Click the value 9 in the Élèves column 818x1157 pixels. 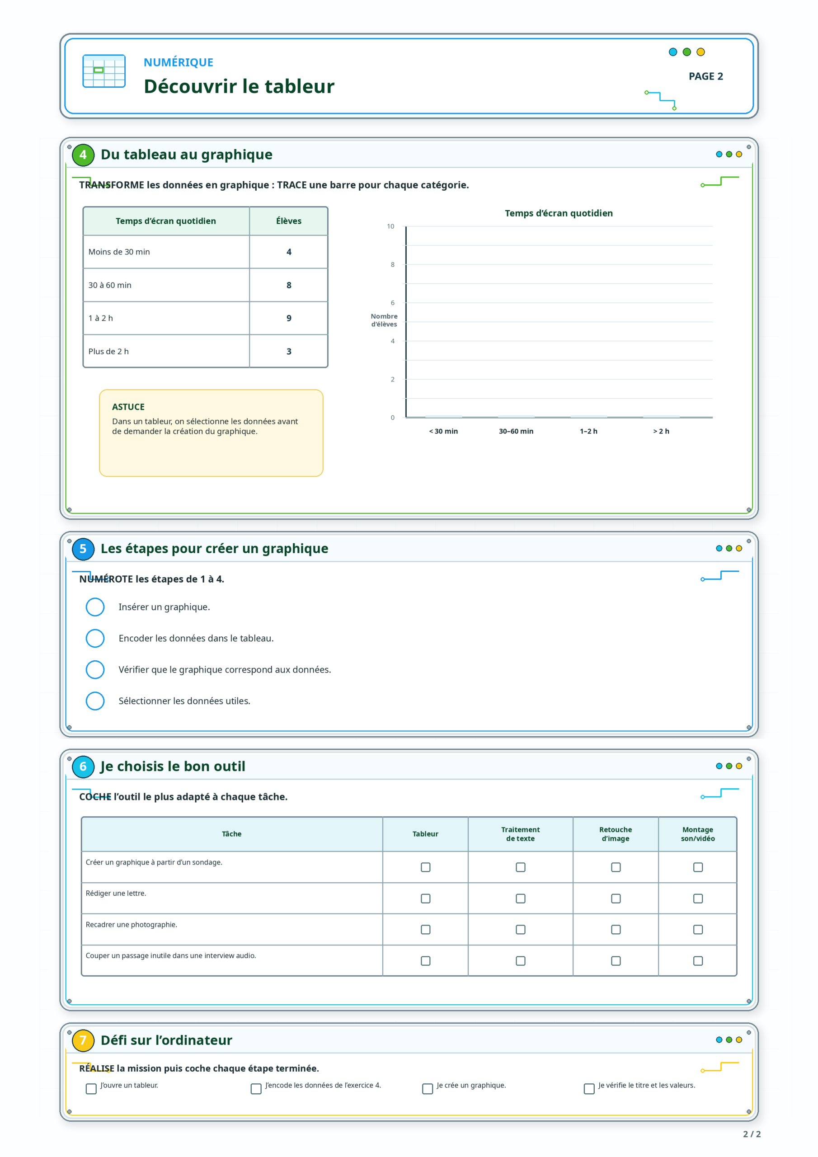click(x=289, y=319)
